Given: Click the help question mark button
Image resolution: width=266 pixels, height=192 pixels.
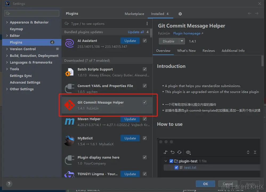Looking at the screenshot, I should [9, 184].
